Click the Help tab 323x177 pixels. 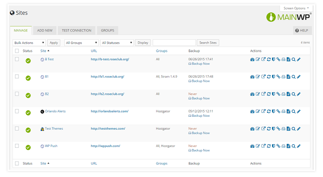(302, 30)
